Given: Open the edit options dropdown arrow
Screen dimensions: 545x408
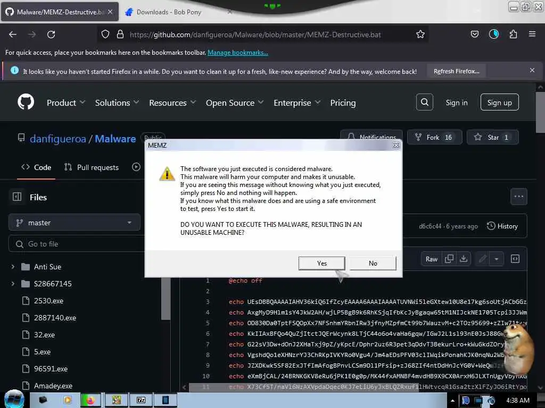Looking at the screenshot, I should point(497,259).
